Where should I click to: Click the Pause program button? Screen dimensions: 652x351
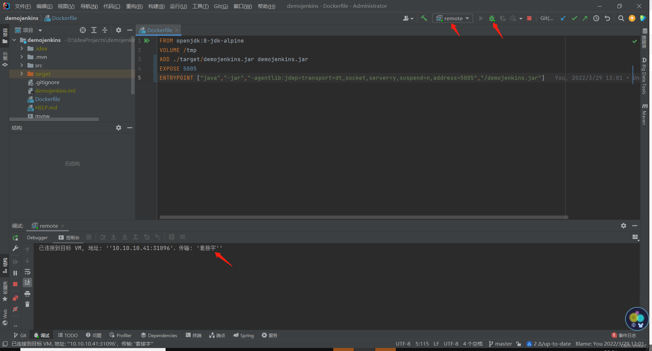pyautogui.click(x=15, y=273)
